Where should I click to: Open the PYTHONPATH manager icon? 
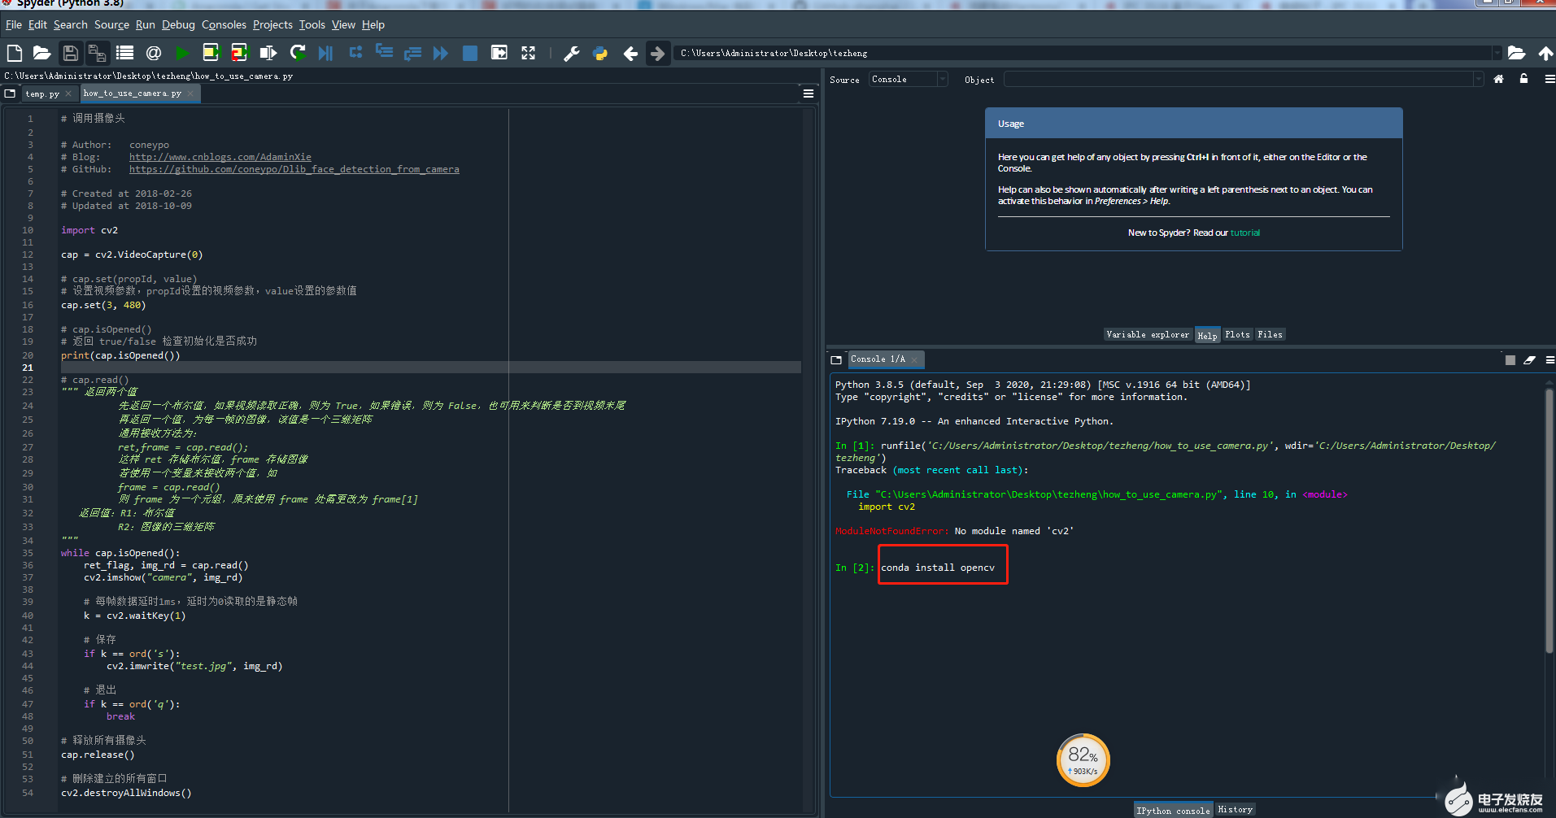[600, 54]
